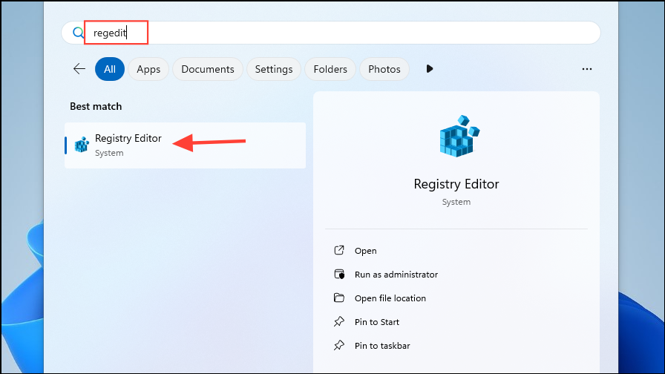The image size is (665, 374).
Task: Open the Registry Editor best match result
Action: pyautogui.click(x=186, y=145)
